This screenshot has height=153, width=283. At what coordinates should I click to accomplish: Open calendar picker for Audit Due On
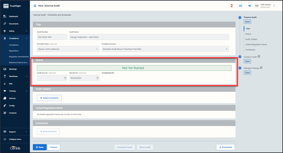pos(65,78)
